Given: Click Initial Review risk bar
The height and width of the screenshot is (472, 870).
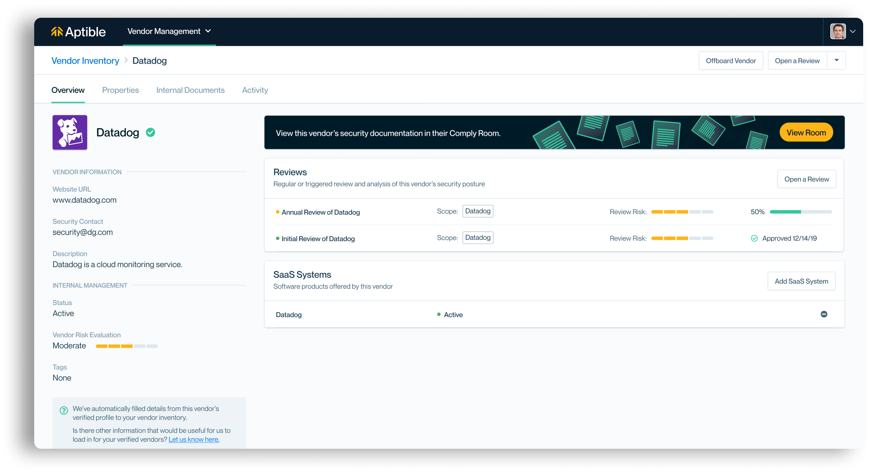Looking at the screenshot, I should [x=682, y=238].
